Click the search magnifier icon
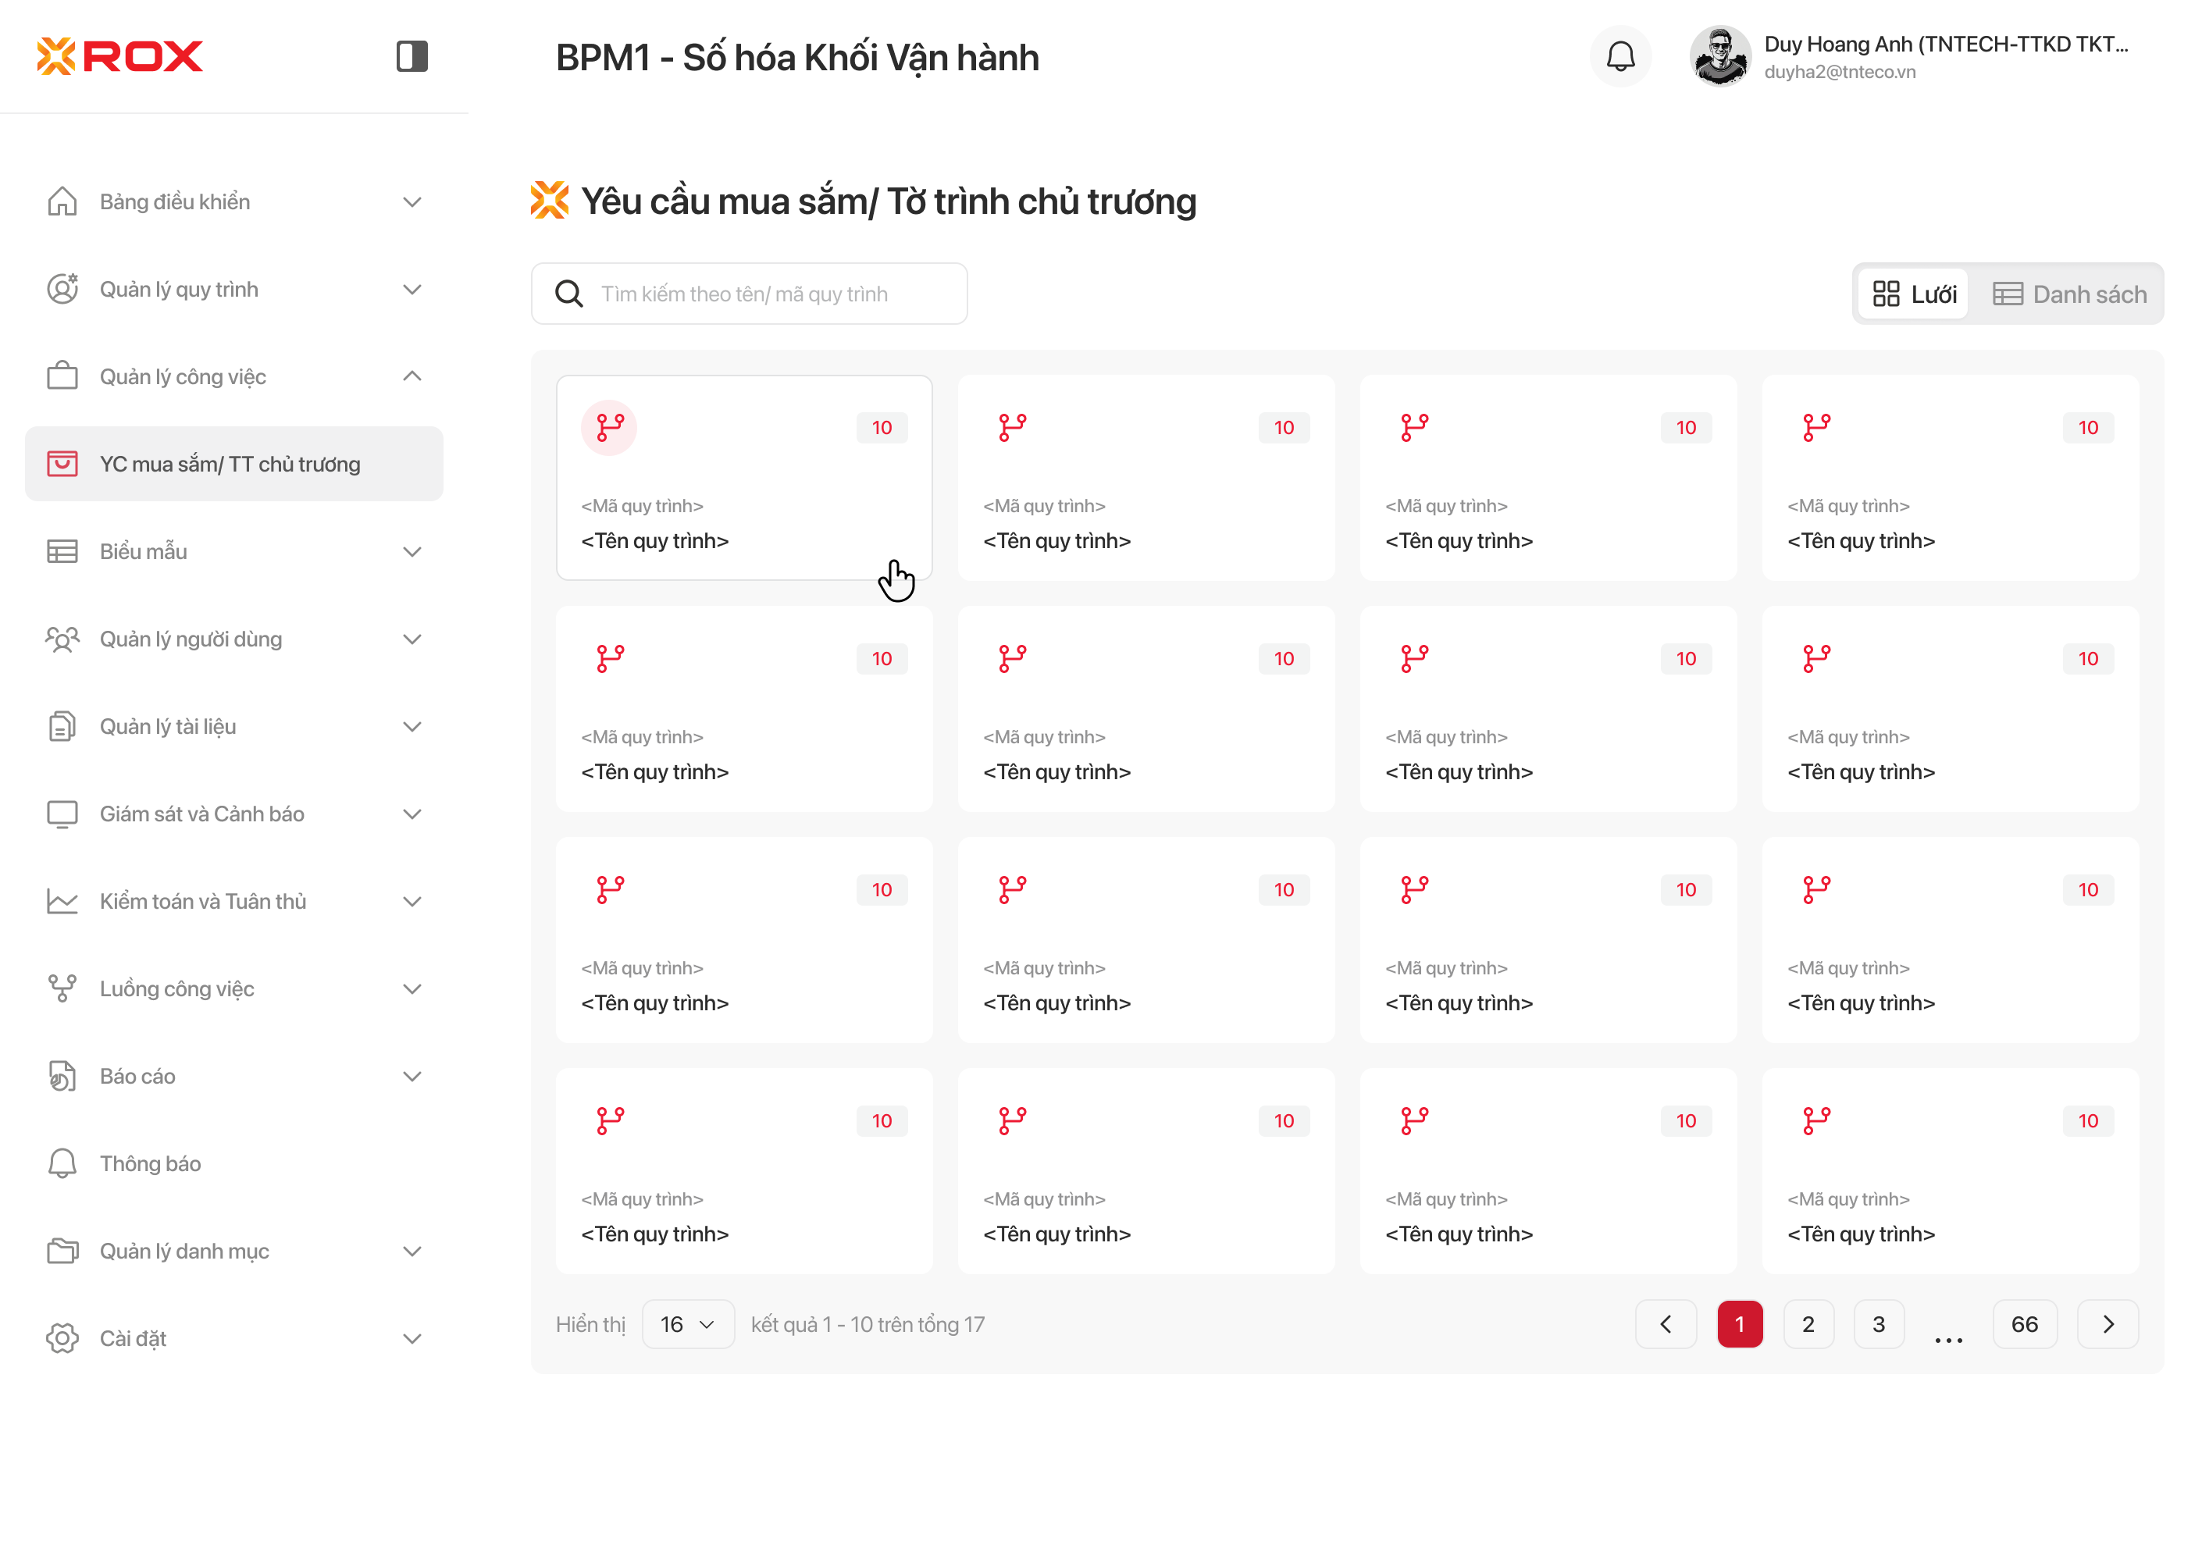Screen dimensions: 2202x1549 (x=568, y=294)
